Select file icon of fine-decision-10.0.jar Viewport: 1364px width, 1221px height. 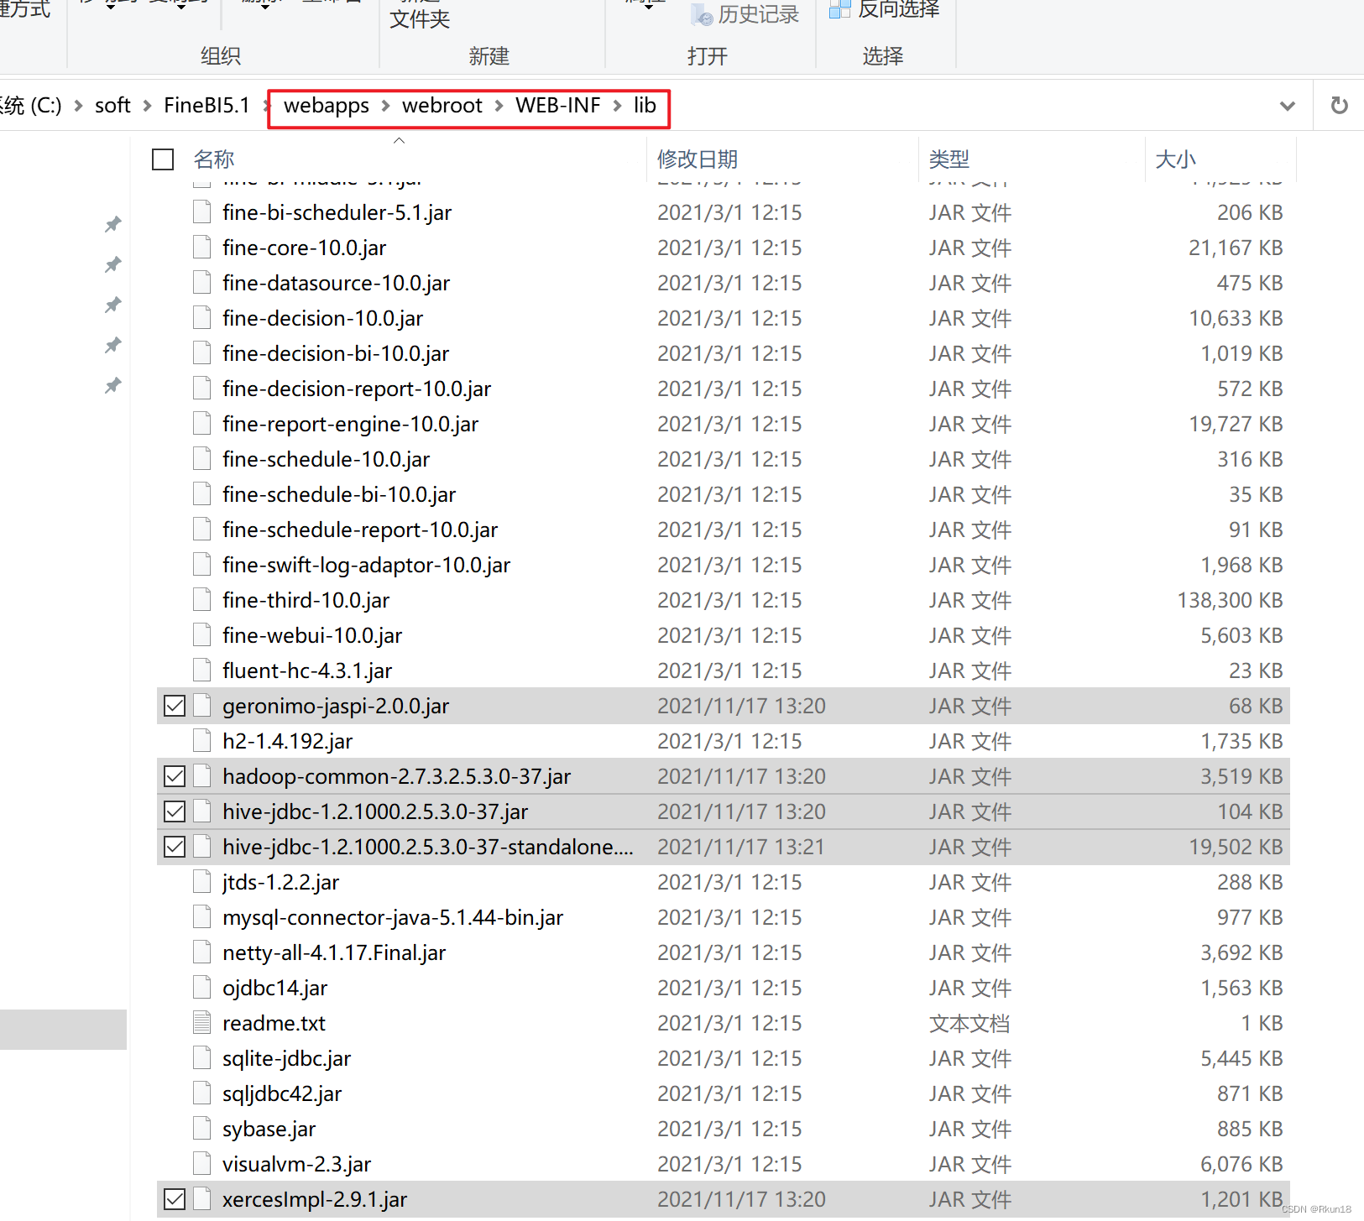point(201,318)
